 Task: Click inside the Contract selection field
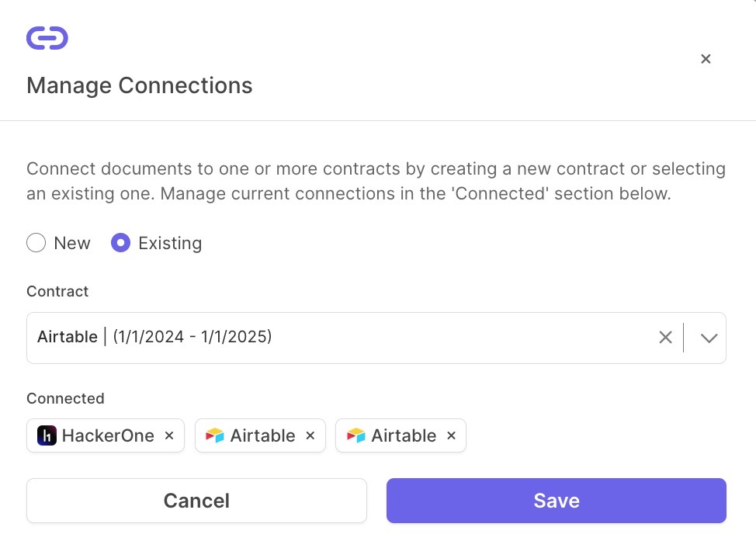376,338
